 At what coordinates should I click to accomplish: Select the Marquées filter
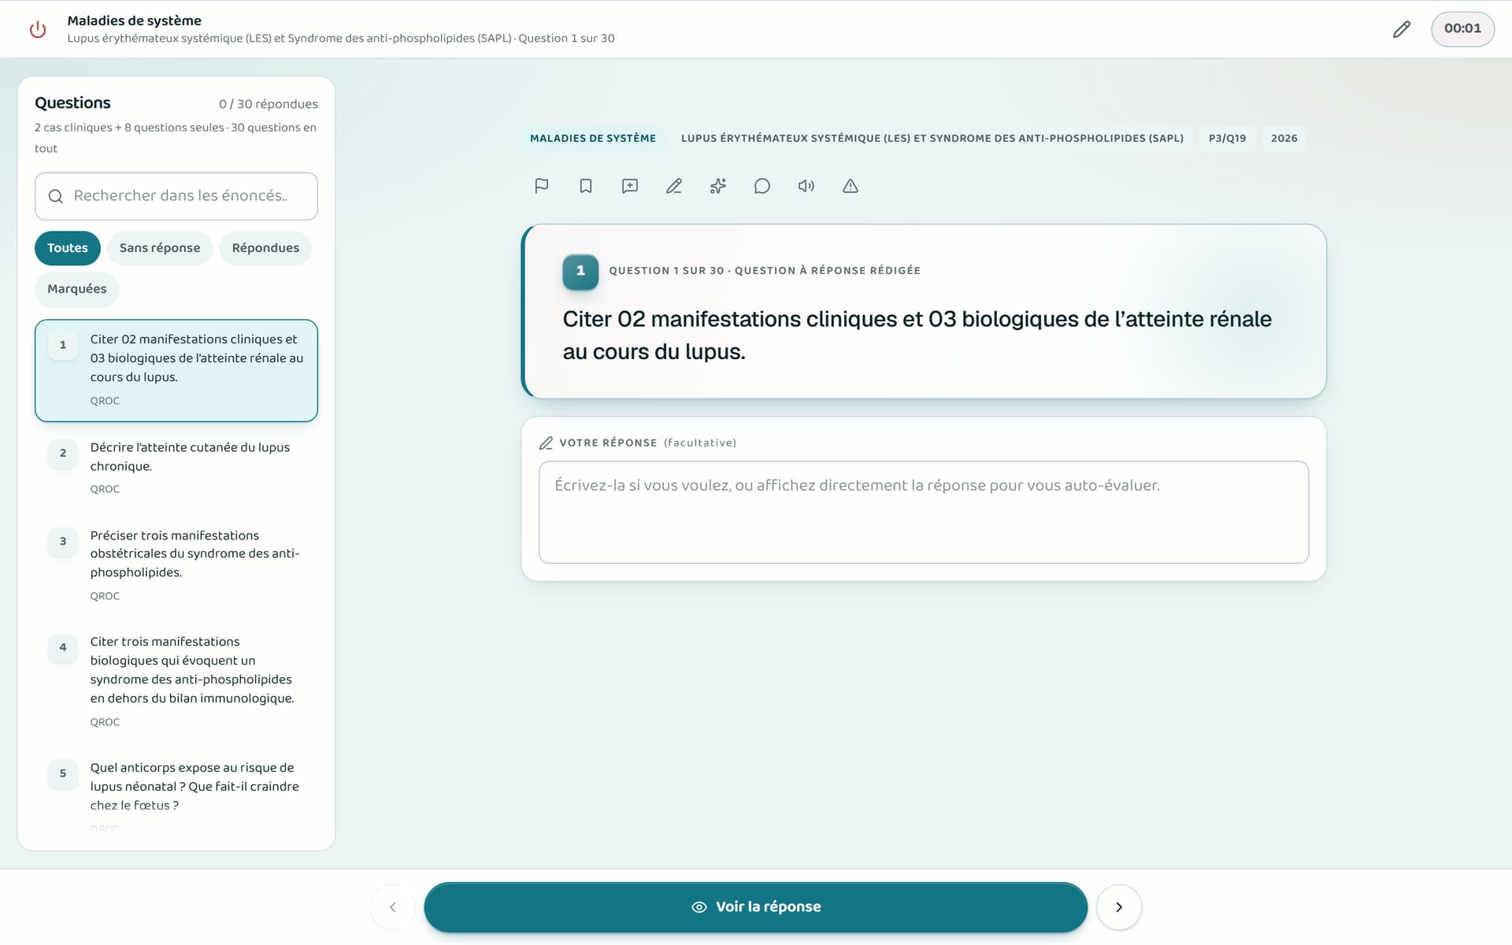click(77, 289)
